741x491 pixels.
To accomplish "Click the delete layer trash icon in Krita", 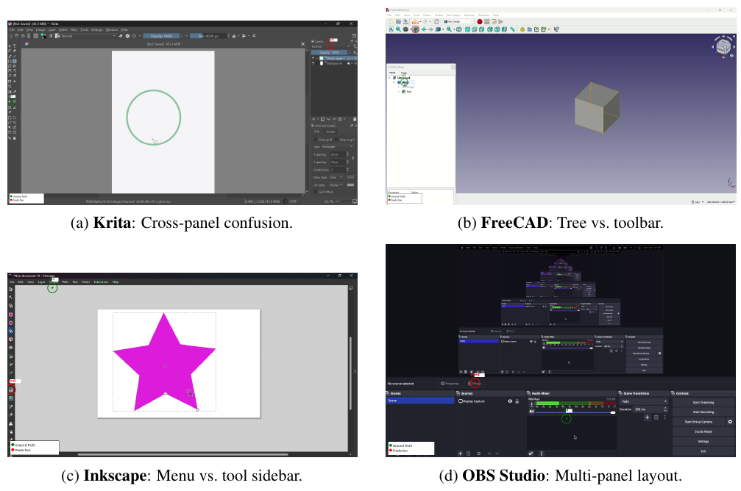I will [x=354, y=118].
